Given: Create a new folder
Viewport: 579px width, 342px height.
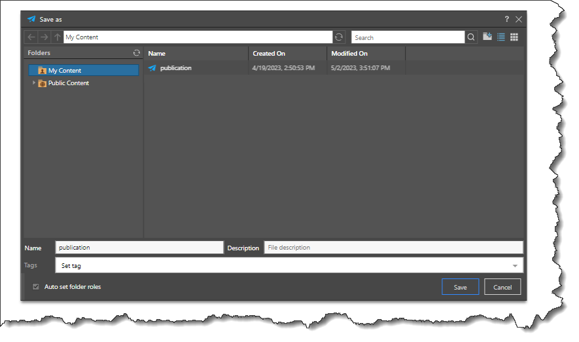Looking at the screenshot, I should point(487,37).
